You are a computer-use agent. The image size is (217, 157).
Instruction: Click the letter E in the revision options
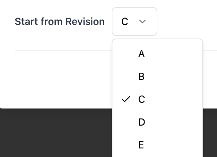[141, 145]
